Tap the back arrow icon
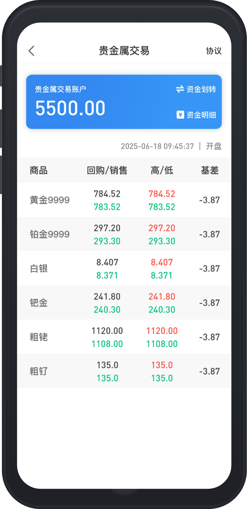The height and width of the screenshot is (509, 247). pos(32,51)
